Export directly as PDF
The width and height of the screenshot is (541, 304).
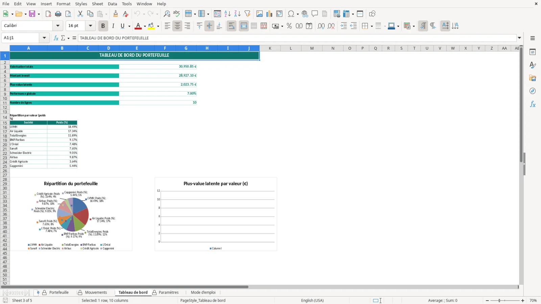[x=48, y=14]
